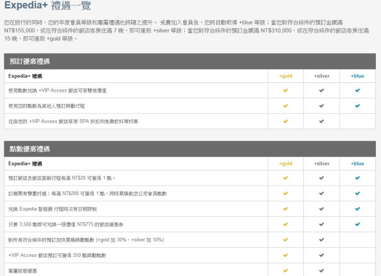Click gold checkmark for 3,500 點 NT$775 row
This screenshot has width=381, height=276.
(x=285, y=225)
